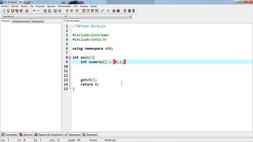Click the red Delete profiling information icon
This screenshot has width=253, height=142.
(x=118, y=11)
